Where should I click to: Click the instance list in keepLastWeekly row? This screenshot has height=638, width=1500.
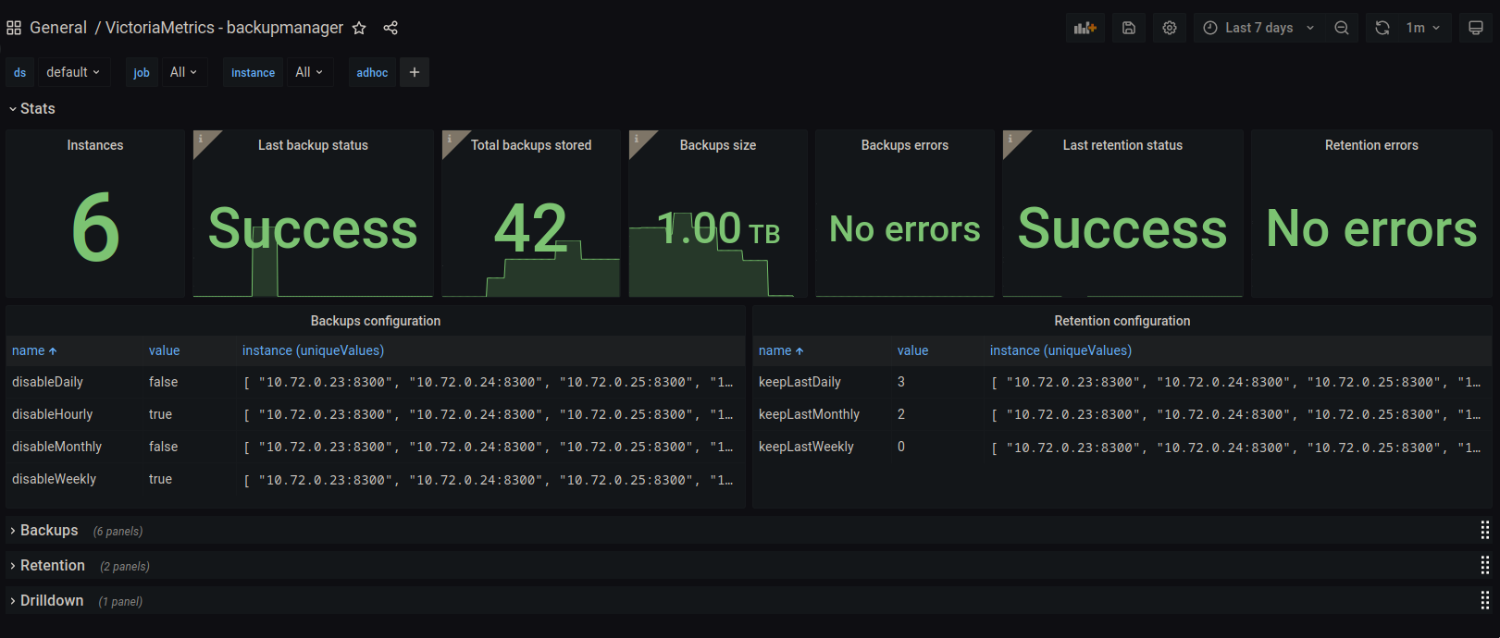pos(1235,447)
